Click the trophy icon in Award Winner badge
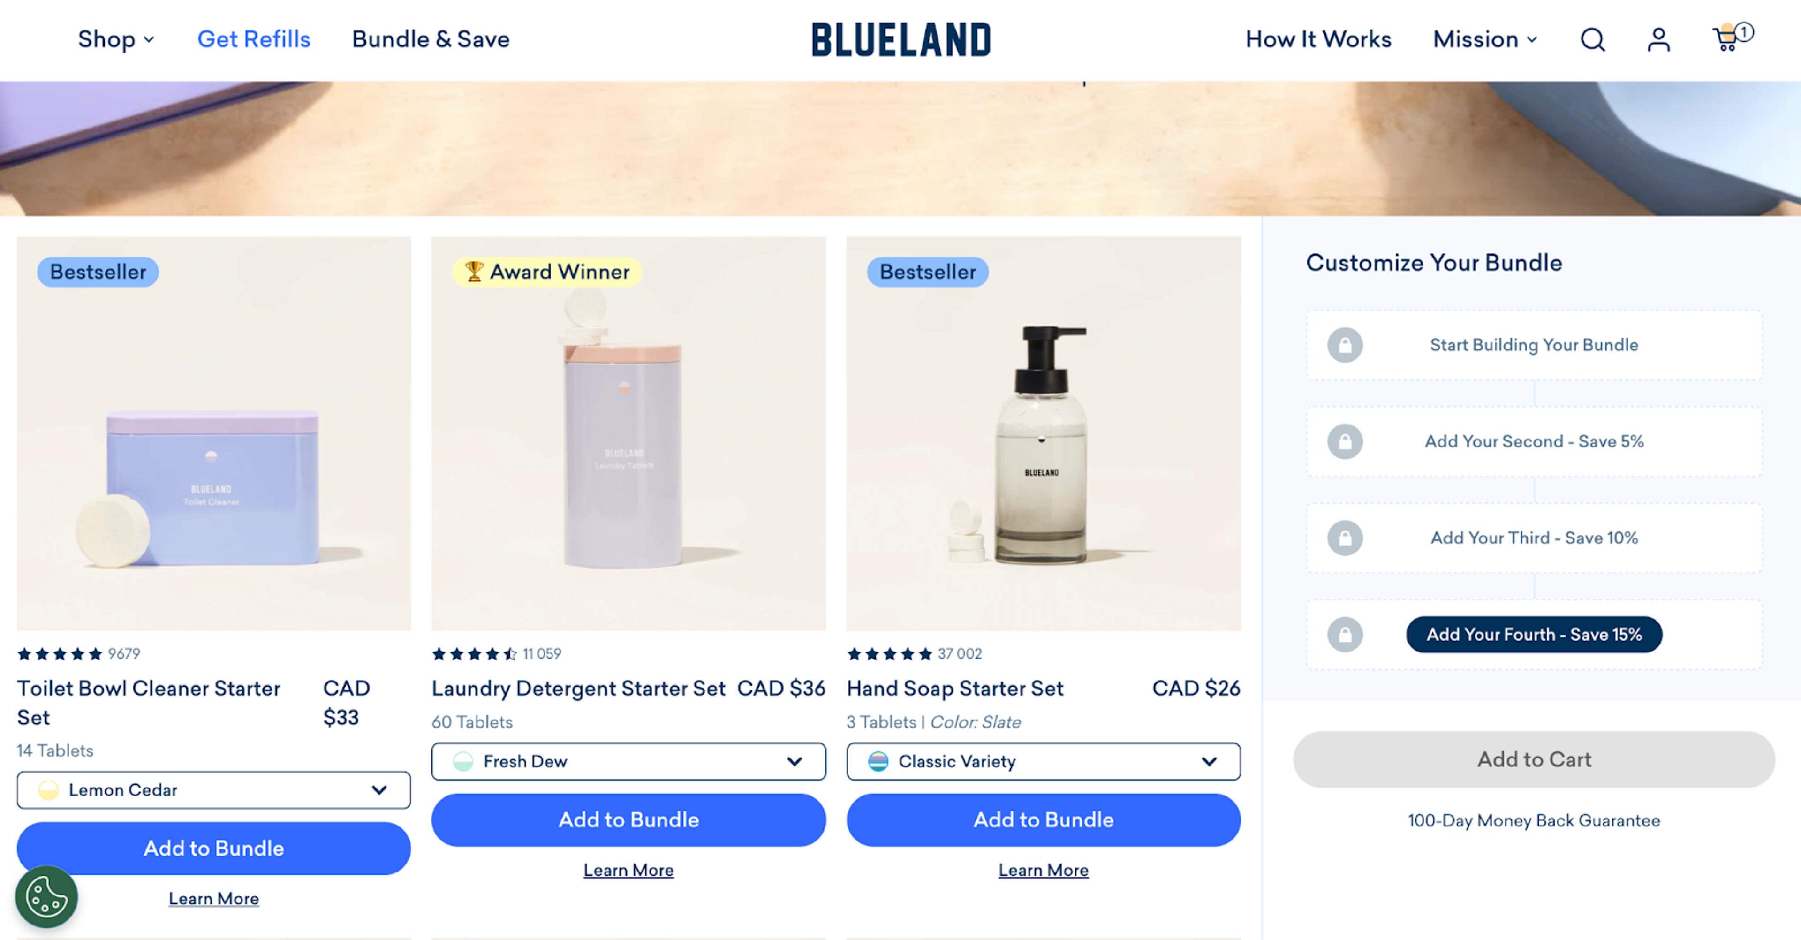Image resolution: width=1801 pixels, height=940 pixels. point(474,272)
